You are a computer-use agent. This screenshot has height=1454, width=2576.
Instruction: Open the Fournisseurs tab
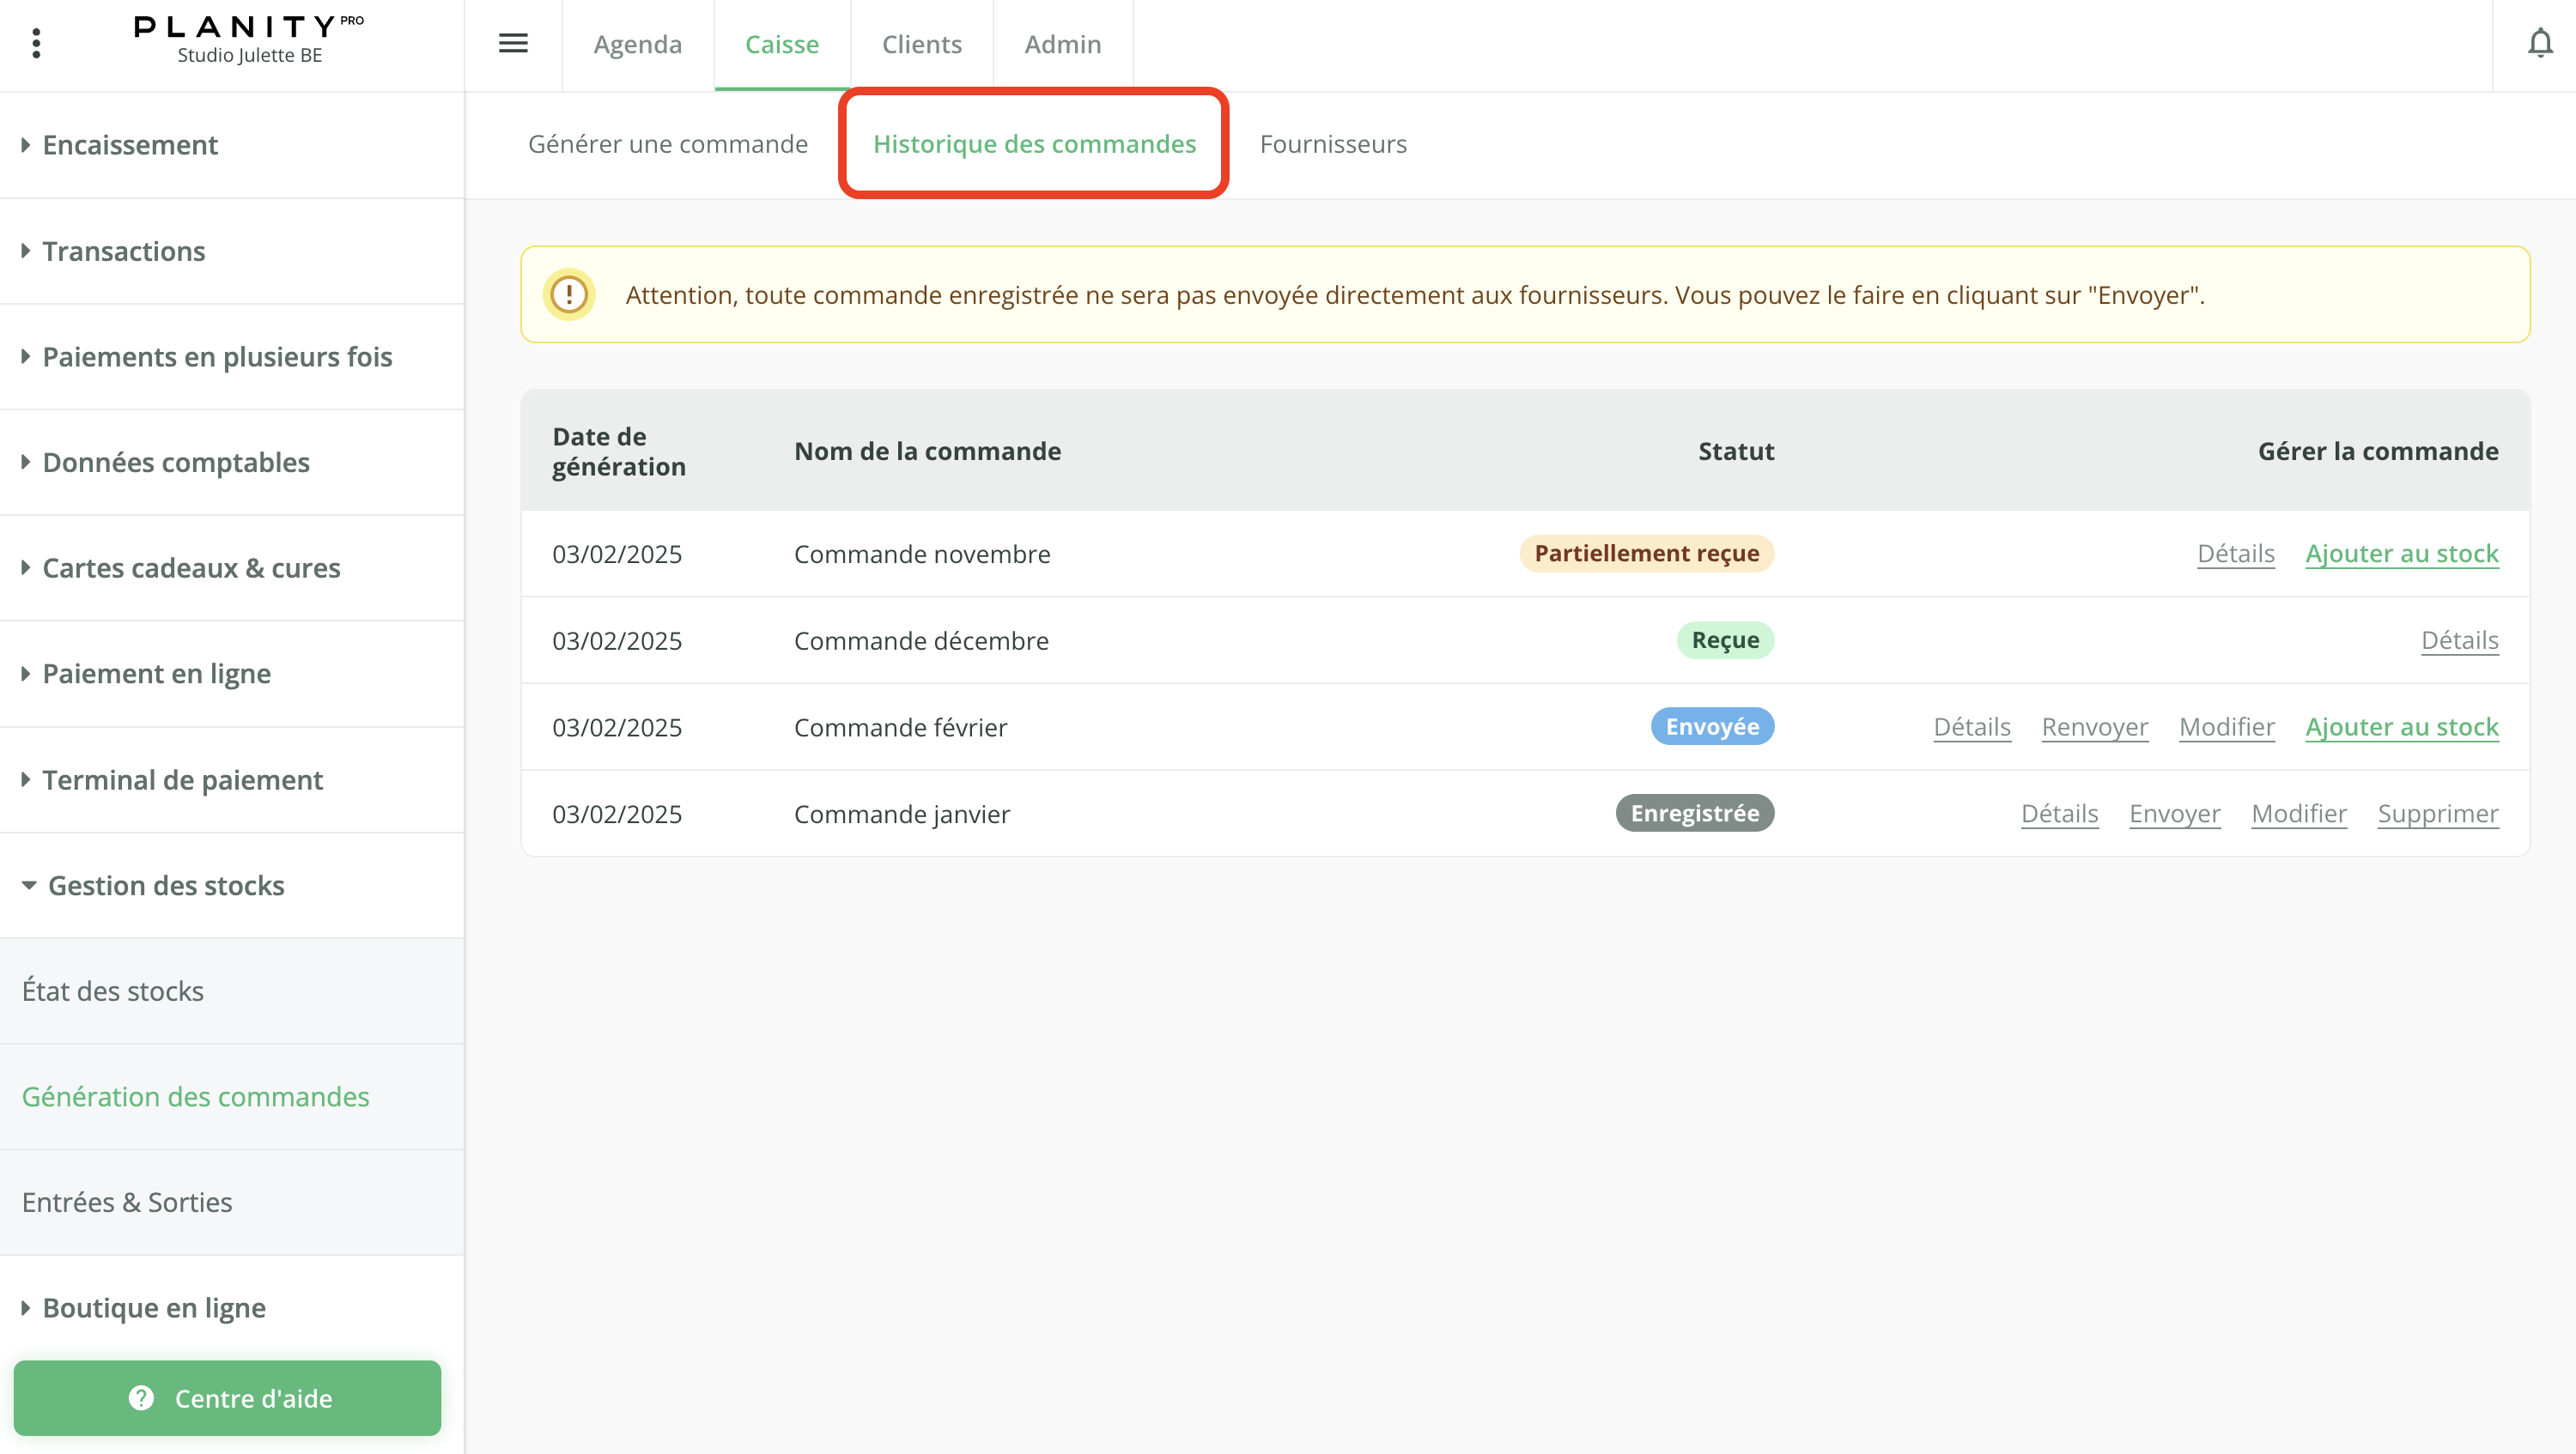click(1332, 144)
